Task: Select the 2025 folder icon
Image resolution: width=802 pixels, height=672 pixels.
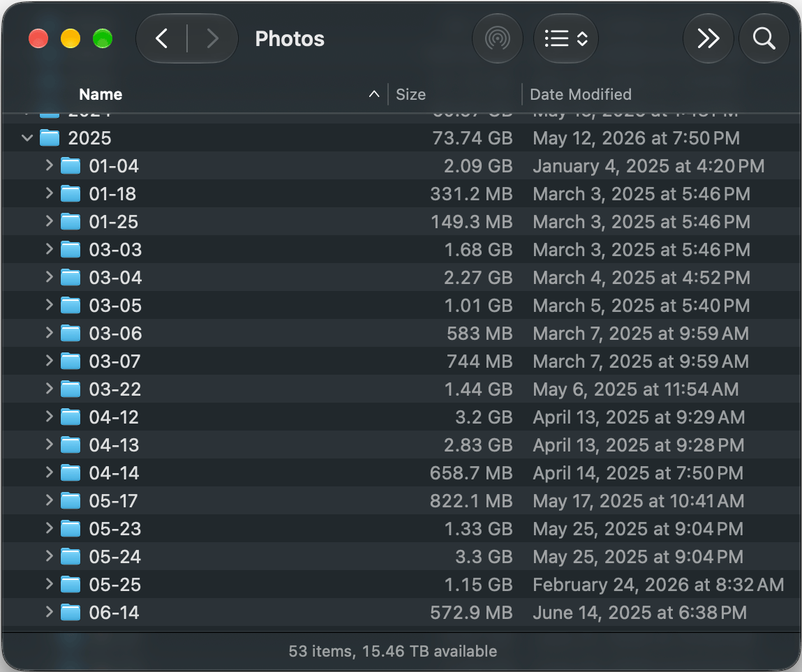Action: click(50, 137)
